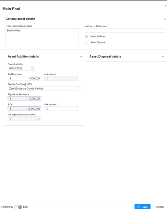Expand the Asset Disposal details section
The width and height of the screenshot is (167, 209).
pyautogui.click(x=163, y=56)
